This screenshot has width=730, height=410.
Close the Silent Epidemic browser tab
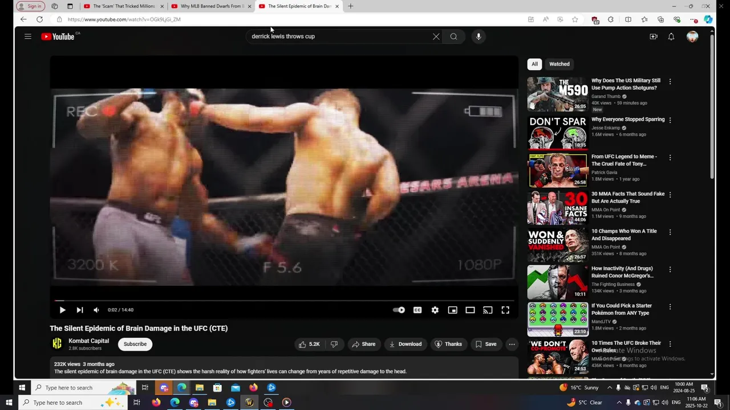click(337, 6)
